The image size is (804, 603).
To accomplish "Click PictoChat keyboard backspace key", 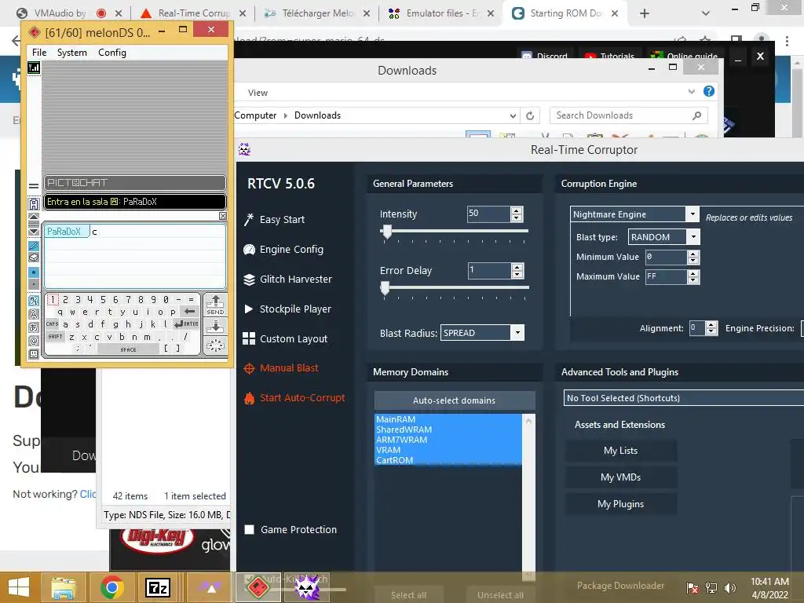I will click(x=190, y=311).
